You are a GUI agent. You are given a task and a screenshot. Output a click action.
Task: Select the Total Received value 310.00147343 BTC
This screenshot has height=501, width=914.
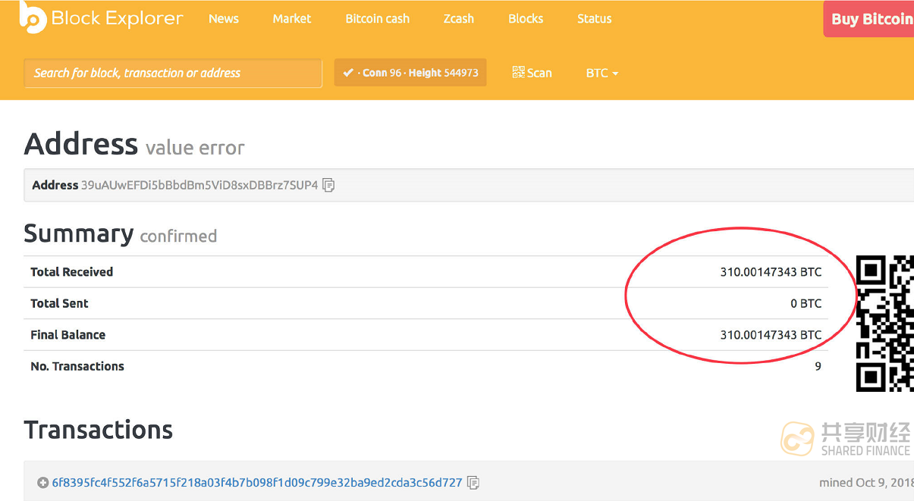[x=771, y=272]
